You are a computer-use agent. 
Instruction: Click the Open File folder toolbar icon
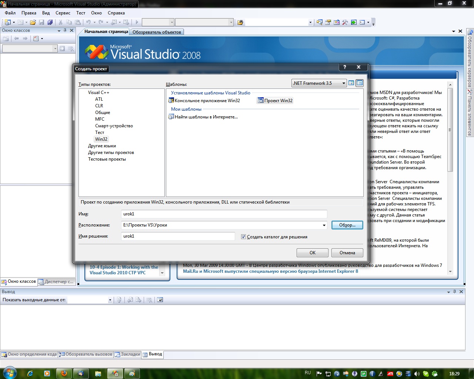tap(33, 22)
